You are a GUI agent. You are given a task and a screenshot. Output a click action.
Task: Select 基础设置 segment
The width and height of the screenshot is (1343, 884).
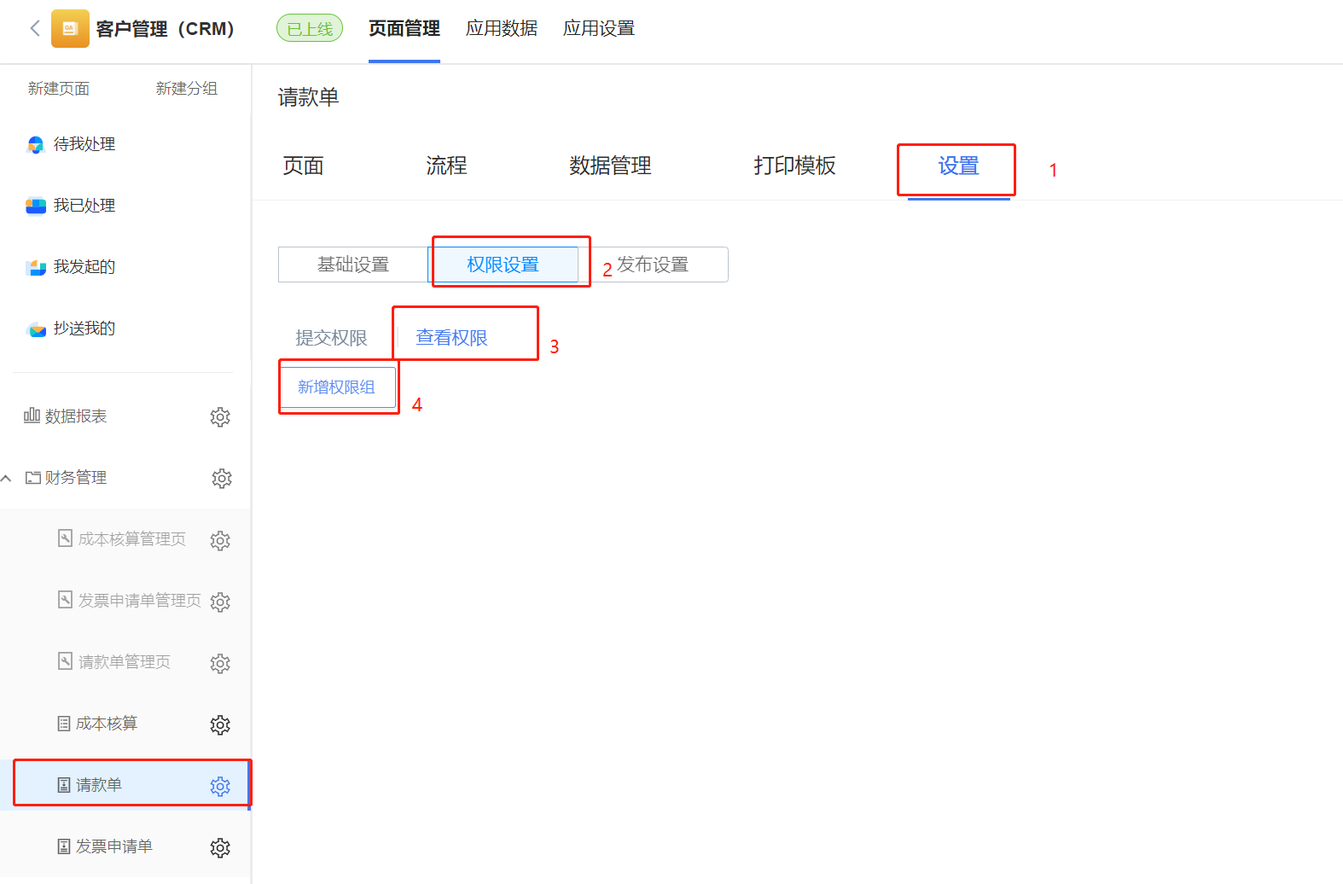click(353, 265)
